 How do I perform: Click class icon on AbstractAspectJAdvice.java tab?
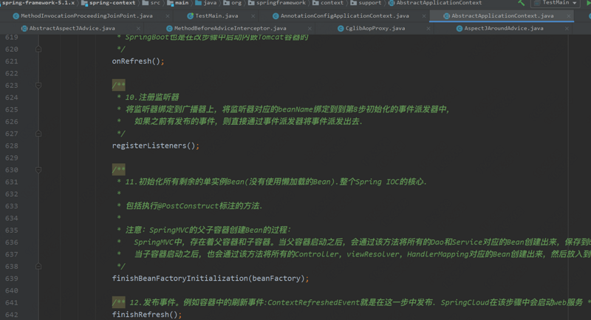coord(24,28)
